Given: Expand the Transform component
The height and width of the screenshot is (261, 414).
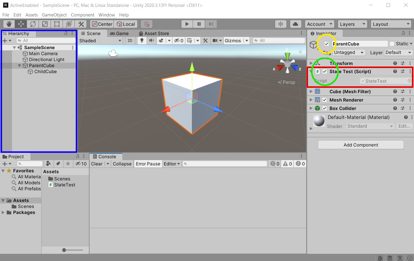Looking at the screenshot, I should (x=311, y=63).
